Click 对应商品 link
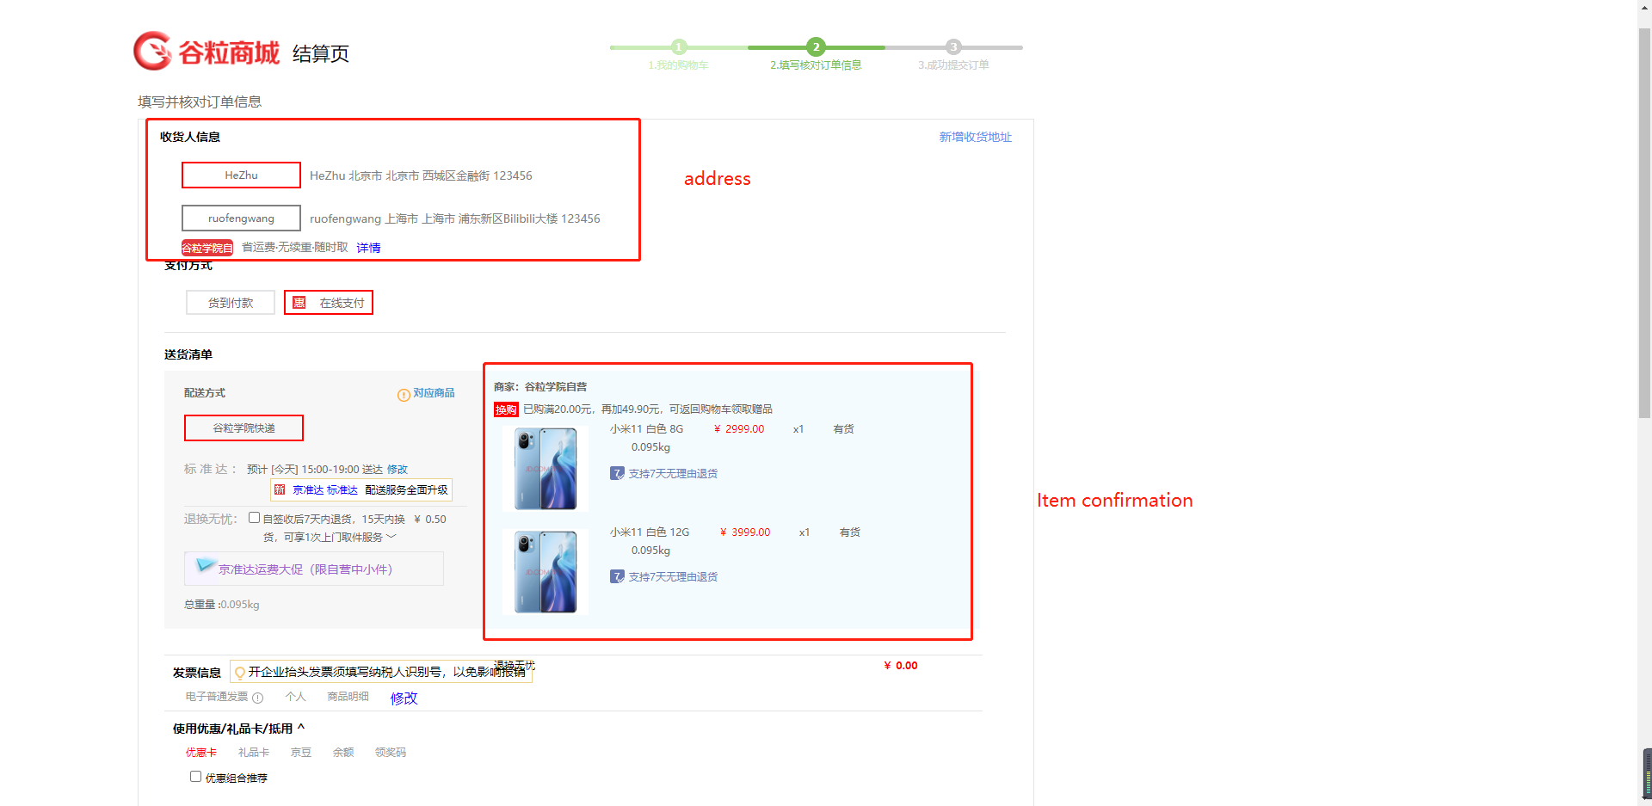 434,393
